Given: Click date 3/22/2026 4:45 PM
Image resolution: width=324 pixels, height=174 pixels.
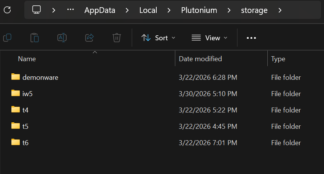Looking at the screenshot, I should (208, 126).
